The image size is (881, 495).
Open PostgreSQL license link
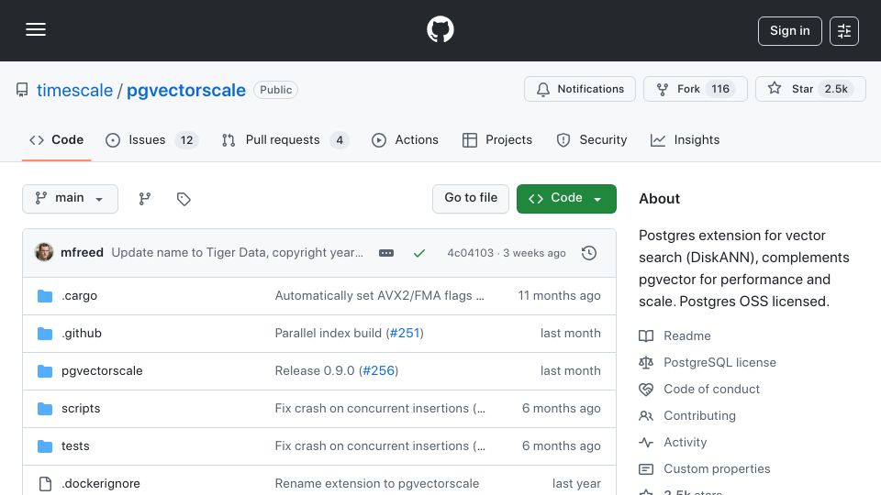[x=719, y=363]
